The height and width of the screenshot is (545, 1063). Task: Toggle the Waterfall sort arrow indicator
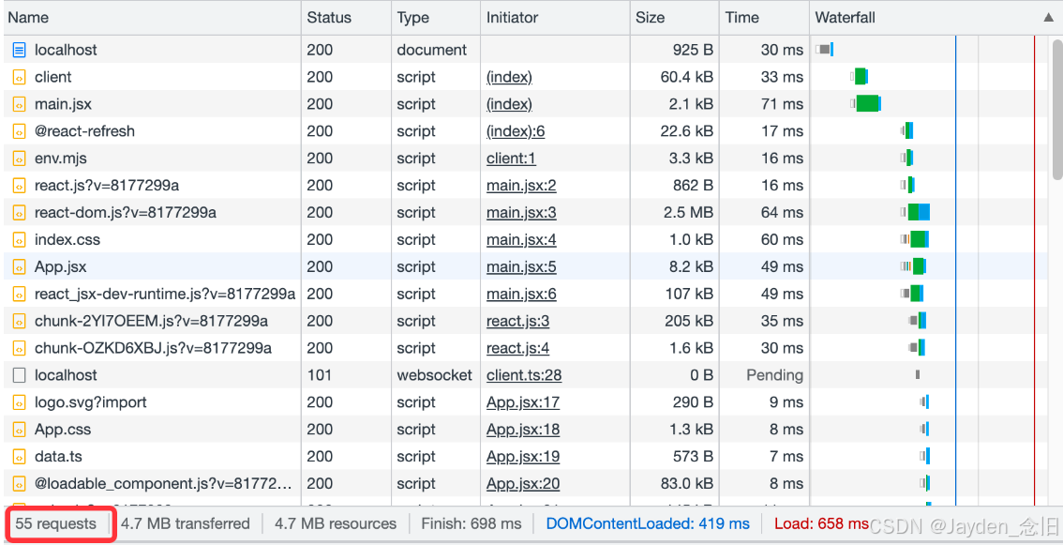click(1048, 18)
